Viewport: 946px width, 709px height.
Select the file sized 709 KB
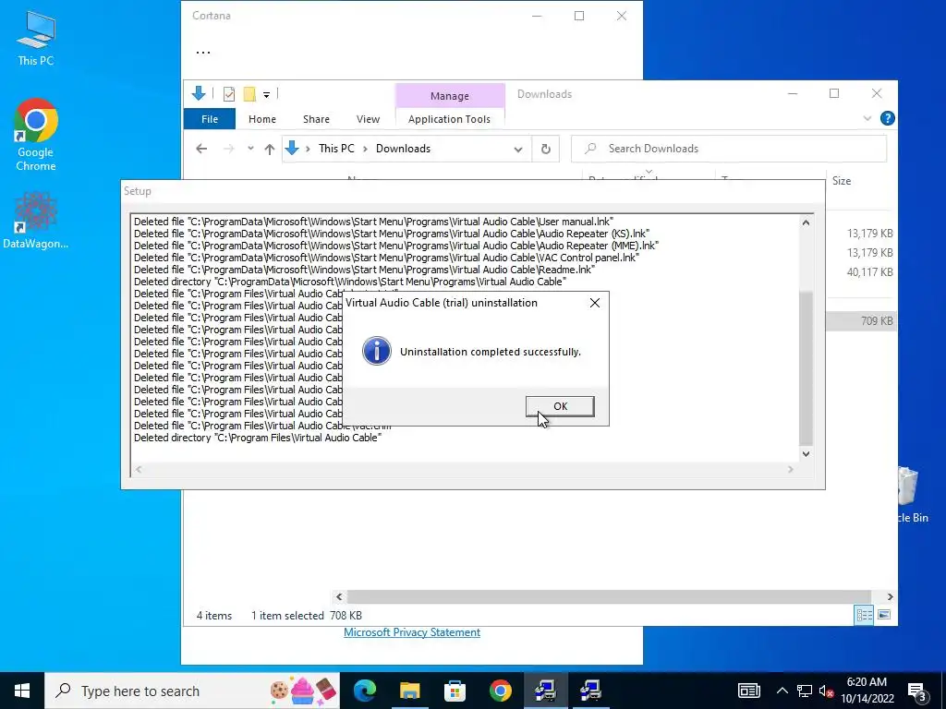[x=860, y=320]
